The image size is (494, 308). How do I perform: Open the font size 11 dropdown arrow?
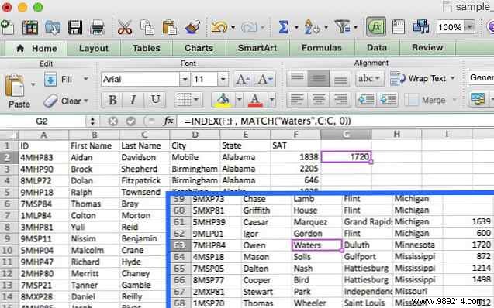223,80
